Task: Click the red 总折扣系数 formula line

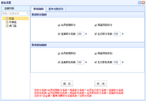Action: click(x=79, y=93)
